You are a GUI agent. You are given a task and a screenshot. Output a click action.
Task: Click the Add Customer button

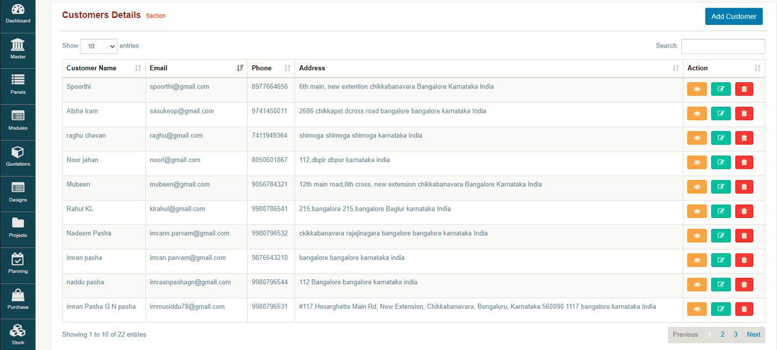733,17
